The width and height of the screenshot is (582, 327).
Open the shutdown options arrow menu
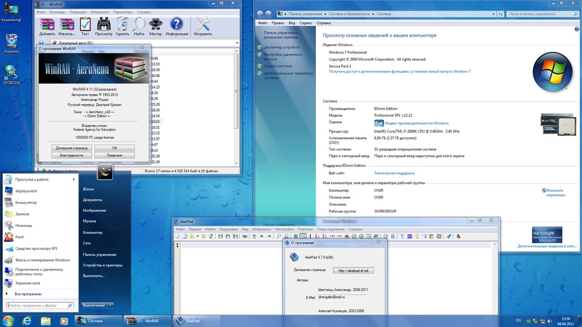click(111, 306)
